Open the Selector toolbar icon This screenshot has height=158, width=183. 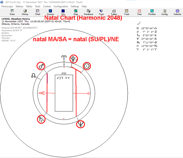coord(177,12)
